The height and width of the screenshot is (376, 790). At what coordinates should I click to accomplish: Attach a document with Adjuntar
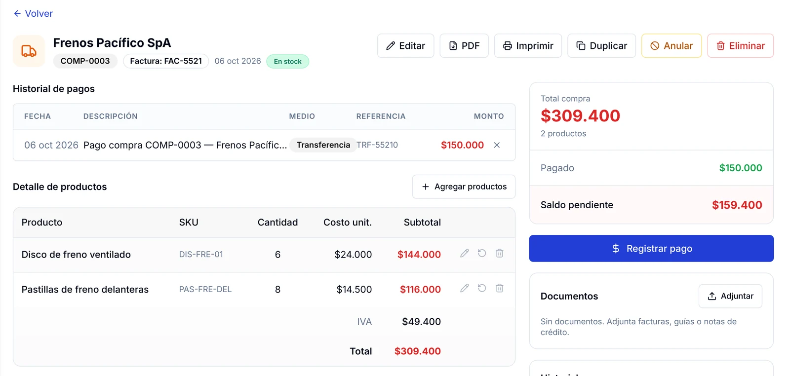[x=730, y=296]
